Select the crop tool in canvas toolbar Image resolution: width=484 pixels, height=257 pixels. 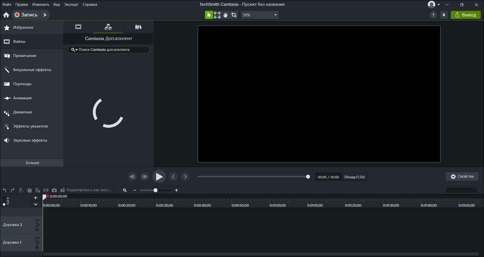tap(234, 15)
